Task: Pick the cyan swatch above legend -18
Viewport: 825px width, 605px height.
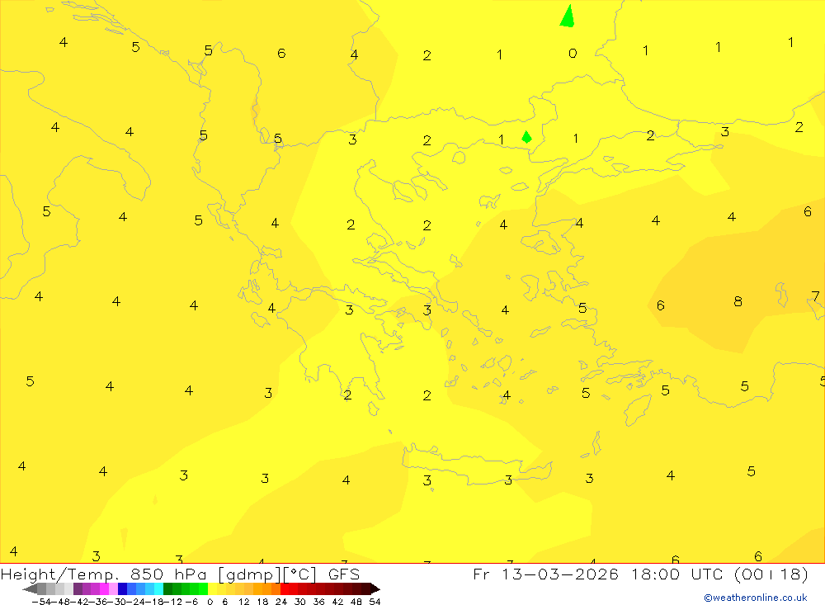Action: [158, 589]
